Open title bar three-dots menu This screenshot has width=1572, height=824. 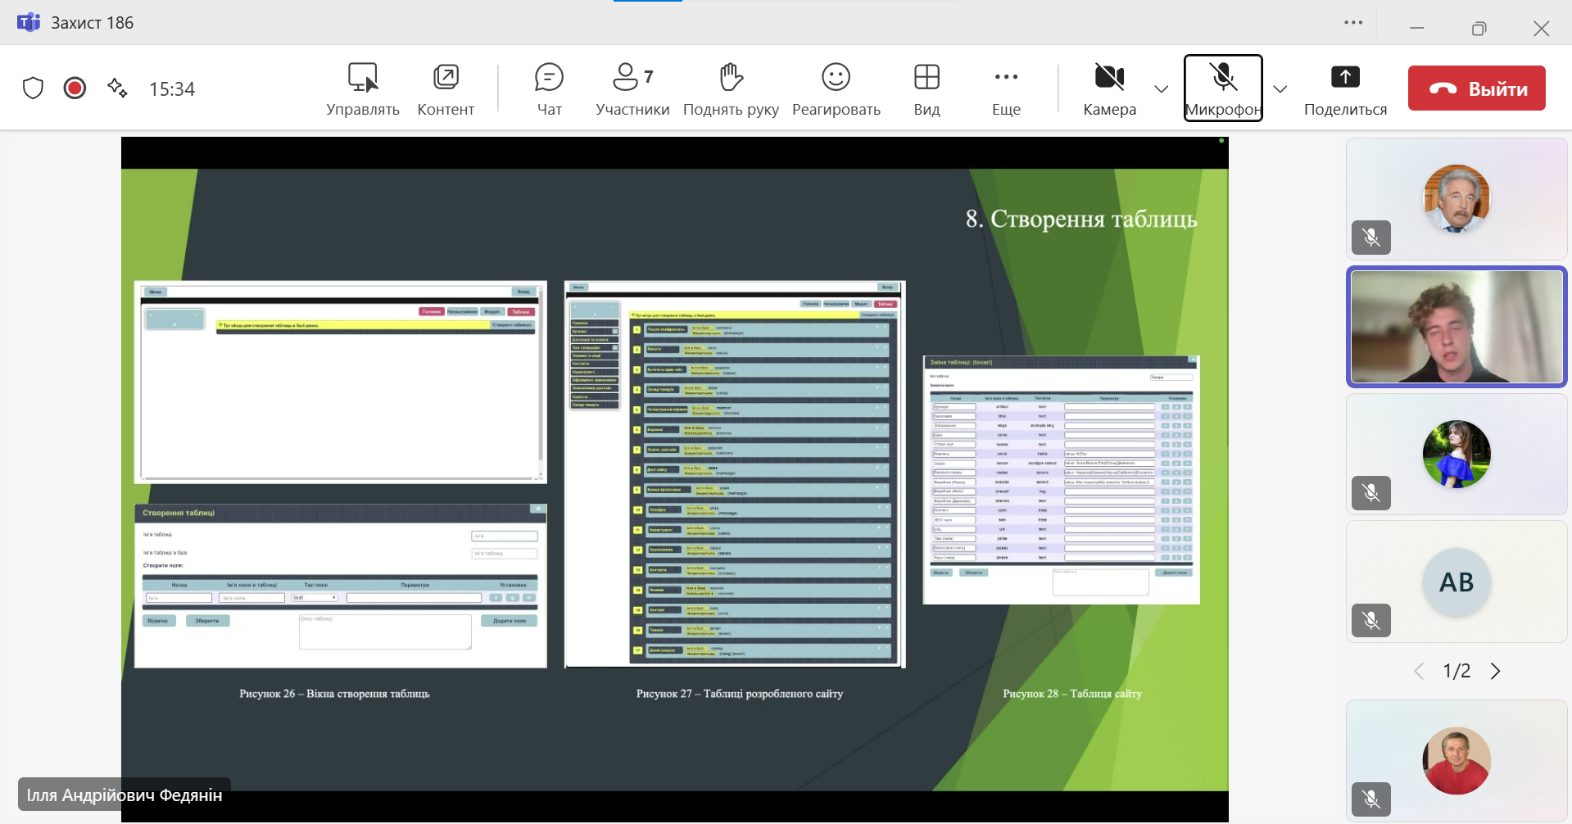pyautogui.click(x=1353, y=23)
